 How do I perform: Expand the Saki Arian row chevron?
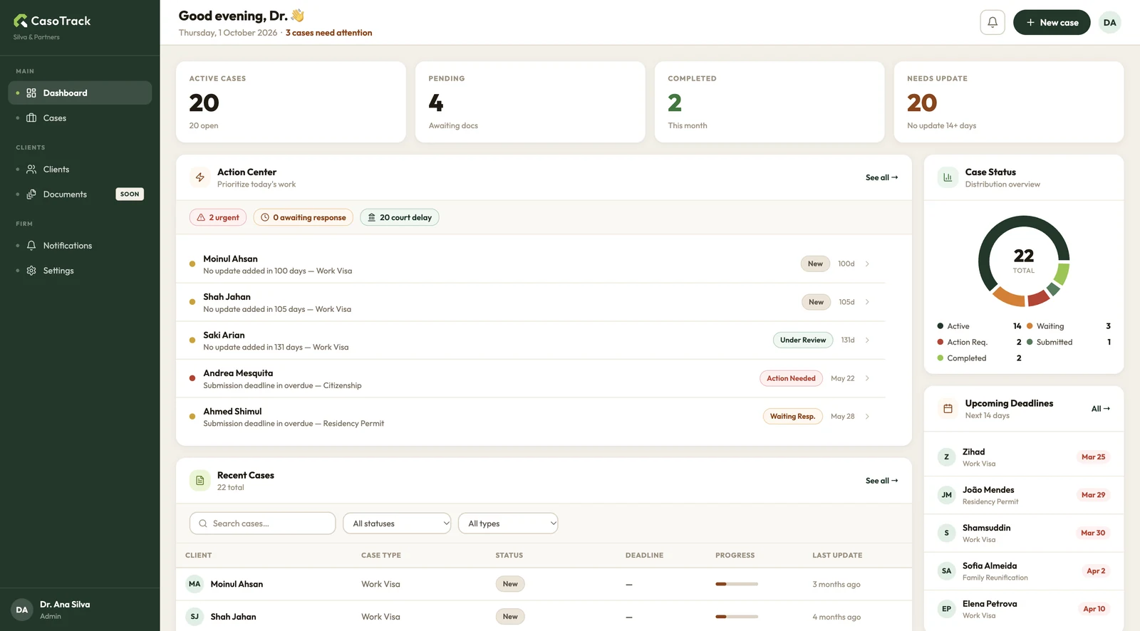867,340
